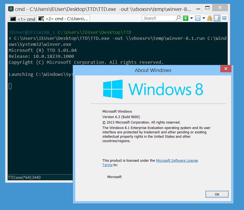Click the console cursor block
Screen dimensions: 244x210
click(10, 86)
